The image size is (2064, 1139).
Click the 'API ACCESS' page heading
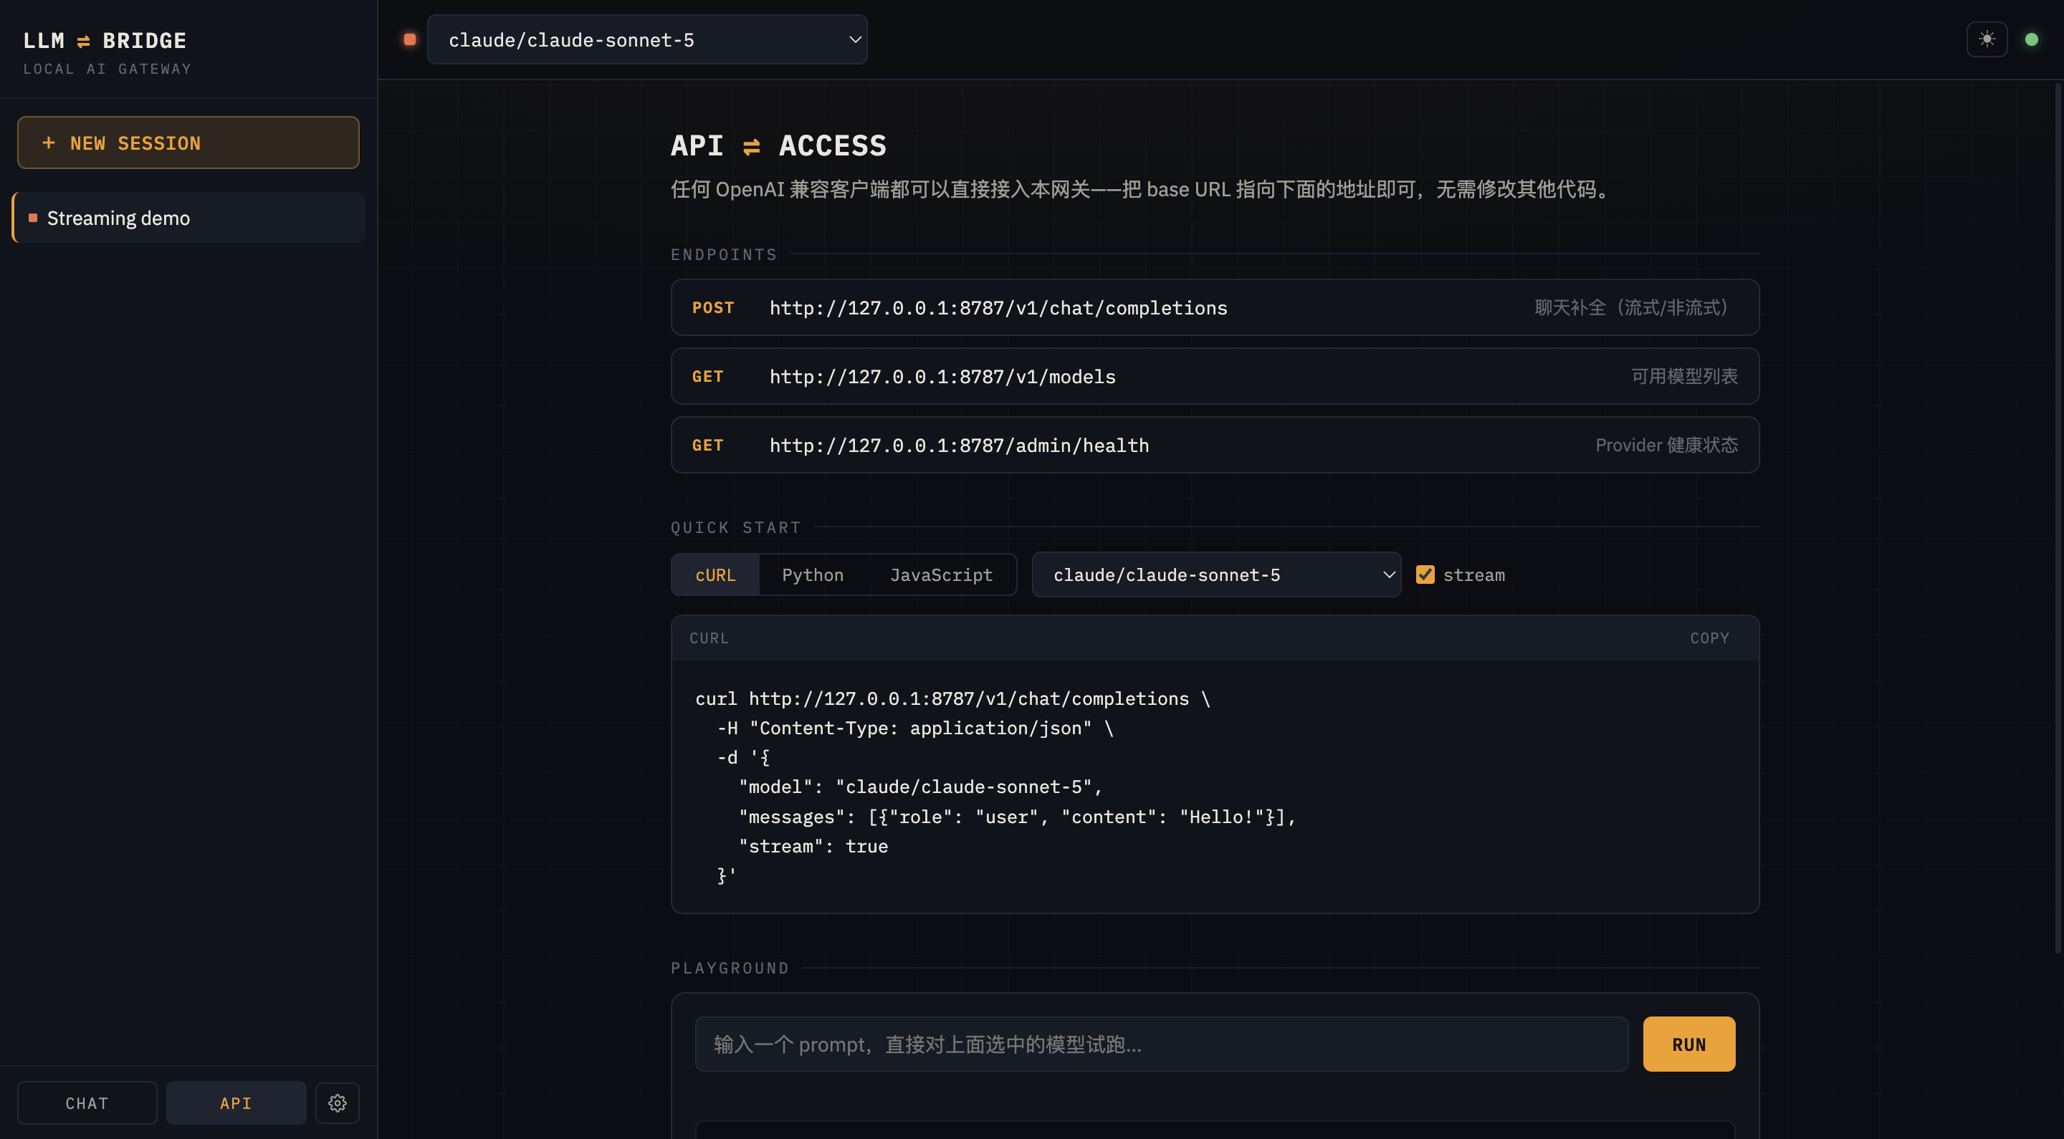point(778,146)
